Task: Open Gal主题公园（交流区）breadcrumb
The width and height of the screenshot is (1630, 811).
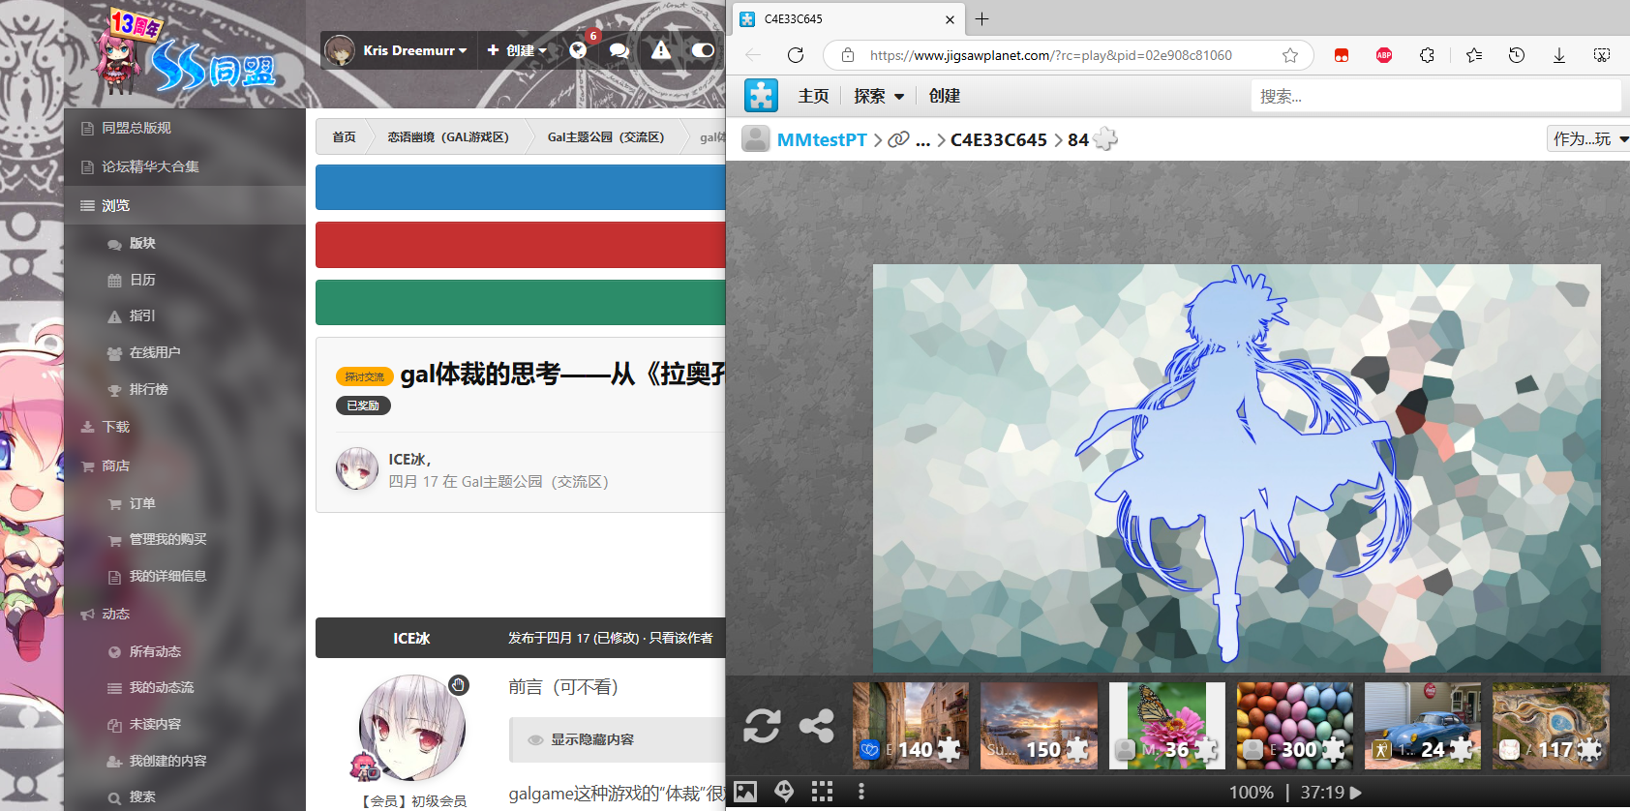Action: (606, 137)
